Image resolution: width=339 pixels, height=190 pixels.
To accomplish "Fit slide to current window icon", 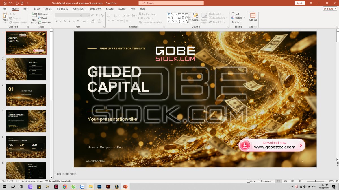I will click(337, 181).
